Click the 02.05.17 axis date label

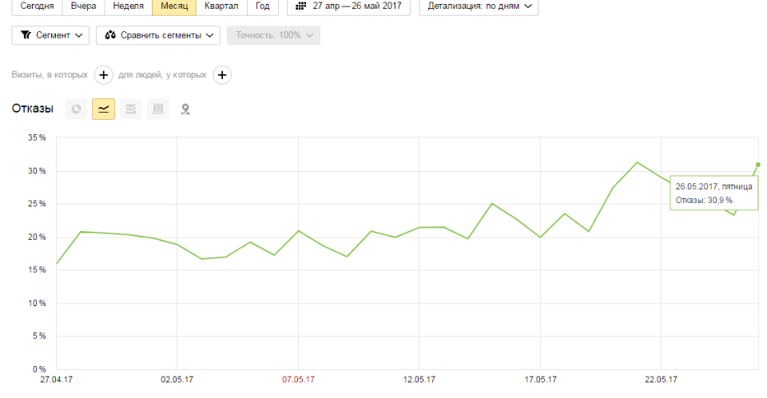(x=177, y=380)
